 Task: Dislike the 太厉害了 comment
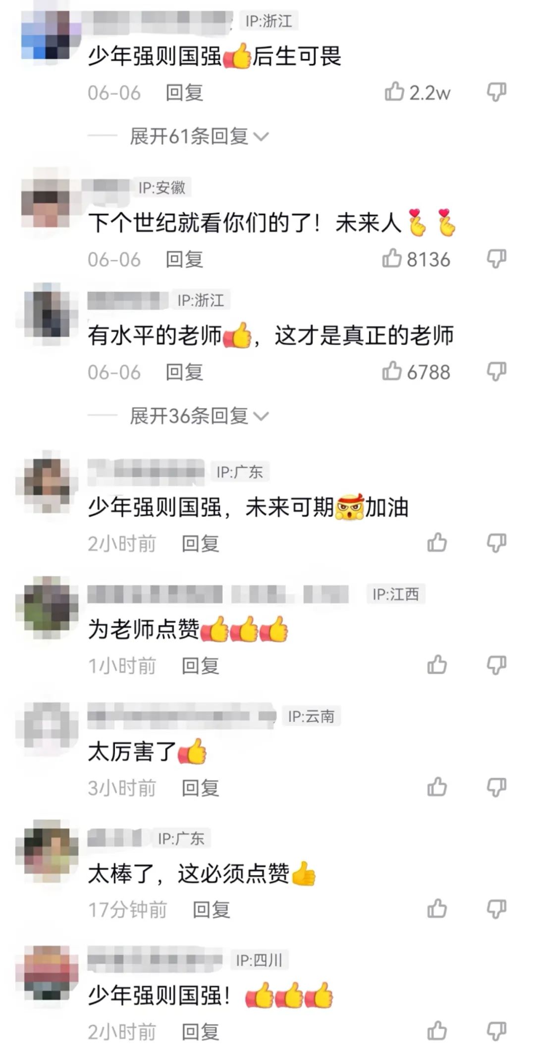496,787
